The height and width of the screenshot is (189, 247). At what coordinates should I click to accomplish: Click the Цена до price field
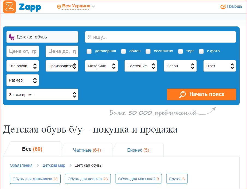pos(62,51)
